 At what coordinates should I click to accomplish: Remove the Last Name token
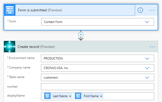tap(70, 96)
